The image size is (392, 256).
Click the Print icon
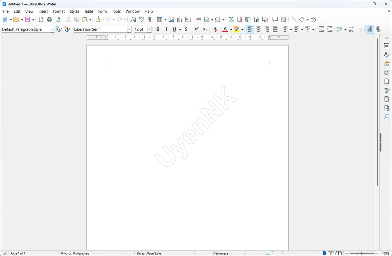click(x=50, y=20)
